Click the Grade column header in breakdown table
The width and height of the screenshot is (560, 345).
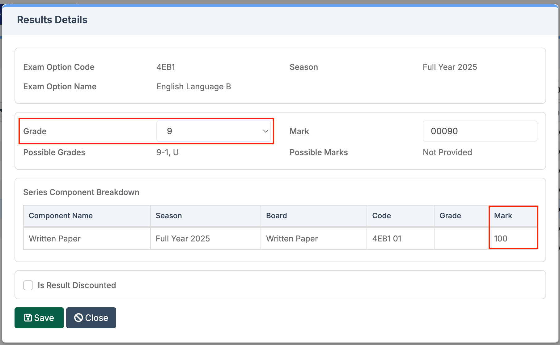(x=450, y=216)
